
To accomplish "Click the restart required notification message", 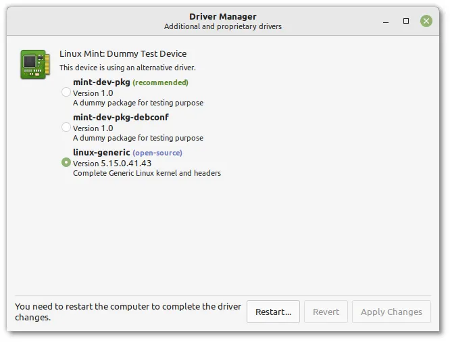I will [128, 312].
